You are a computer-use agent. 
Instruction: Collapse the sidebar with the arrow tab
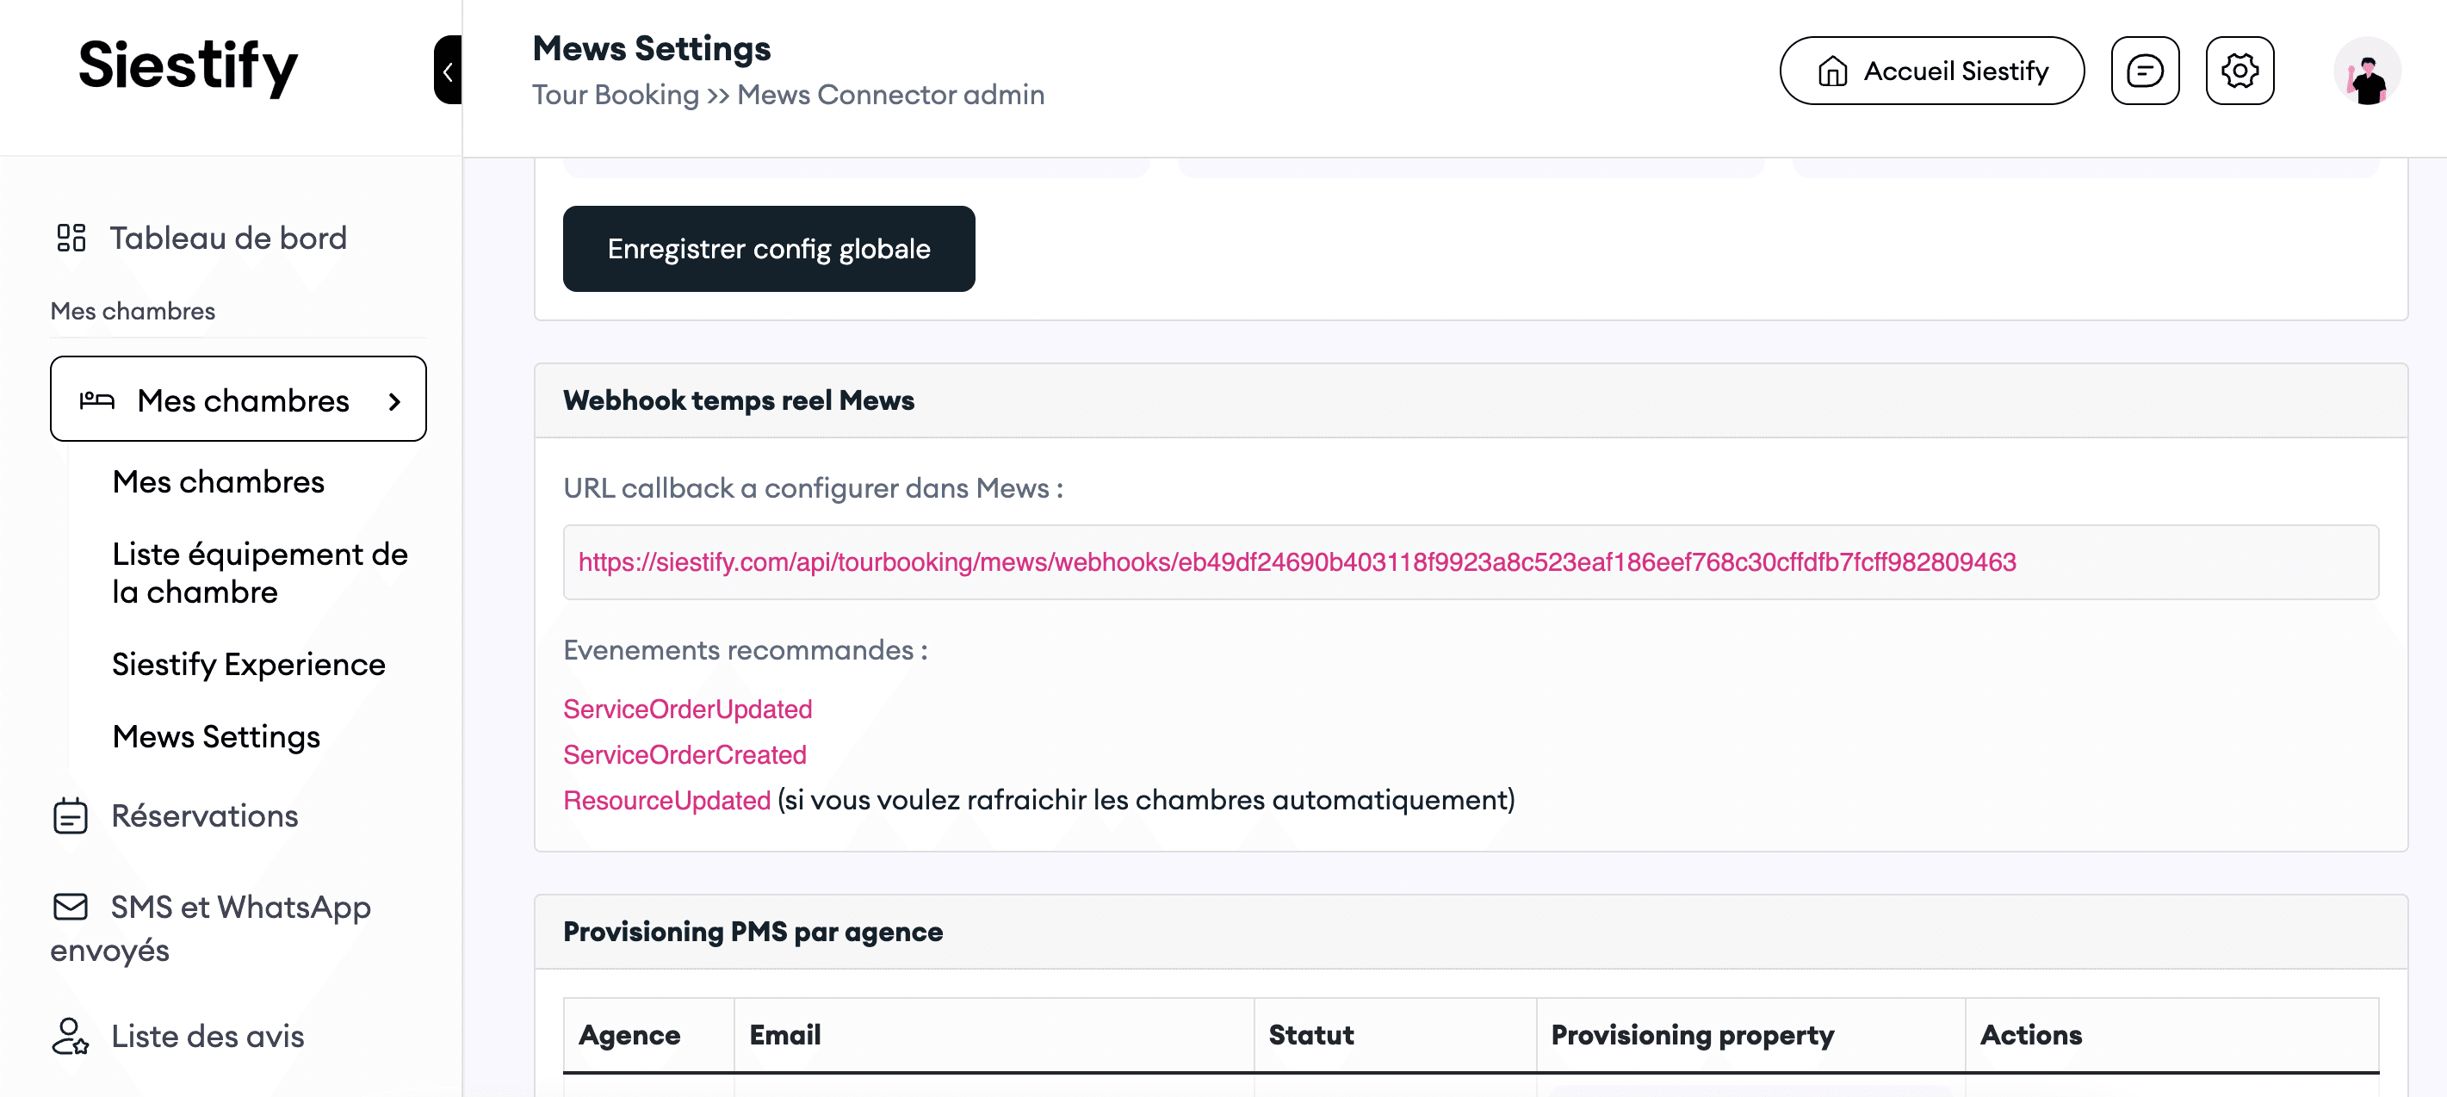pos(448,71)
